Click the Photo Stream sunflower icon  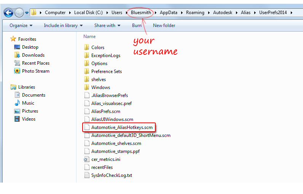click(17, 71)
